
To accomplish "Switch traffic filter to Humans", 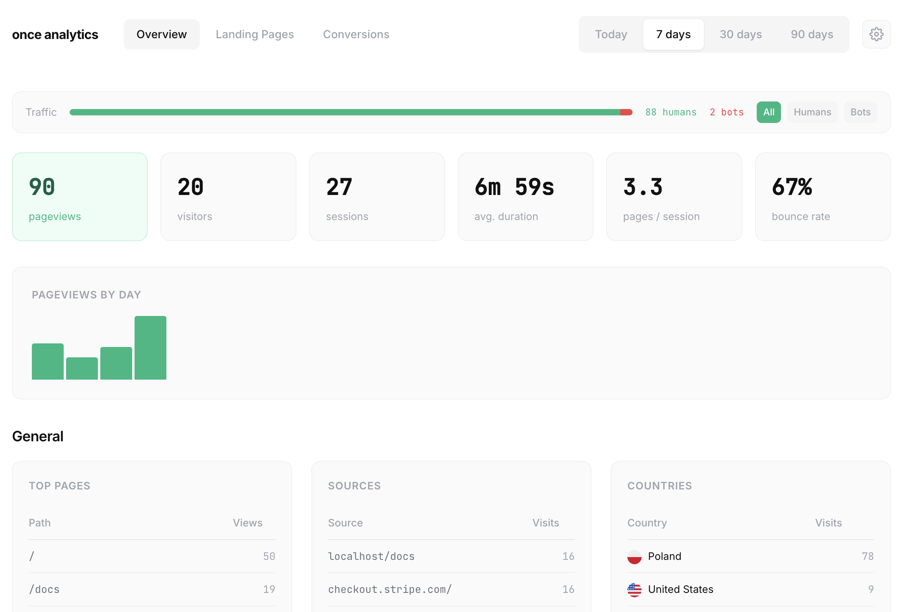I will tap(812, 112).
